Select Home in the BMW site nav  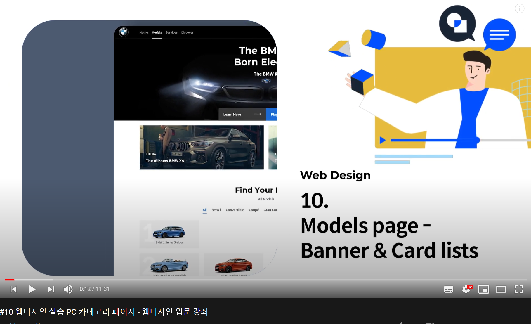(144, 32)
